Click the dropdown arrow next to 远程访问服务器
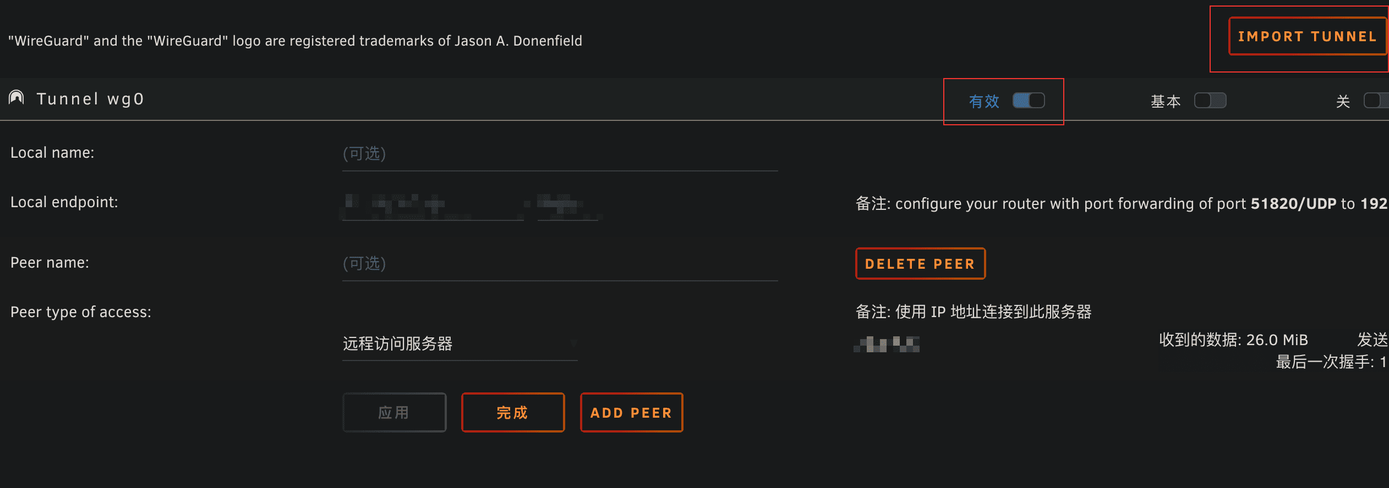This screenshot has width=1389, height=488. [573, 343]
